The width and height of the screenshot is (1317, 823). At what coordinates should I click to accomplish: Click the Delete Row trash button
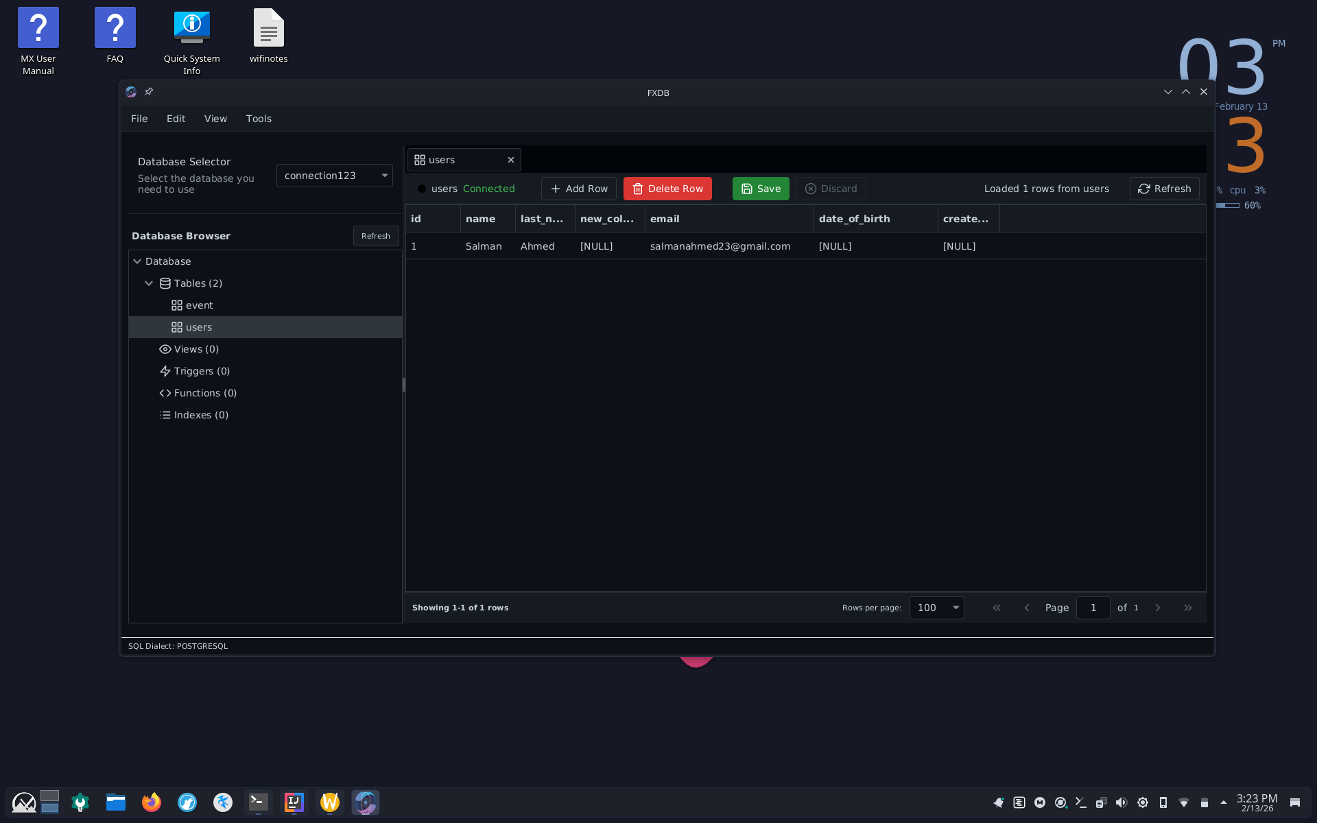click(667, 189)
